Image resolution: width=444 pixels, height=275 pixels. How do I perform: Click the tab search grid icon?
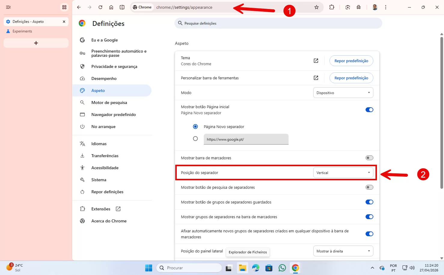pos(64,7)
